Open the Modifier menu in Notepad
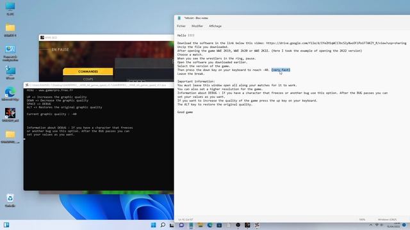The width and height of the screenshot is (410, 230). [x=197, y=26]
